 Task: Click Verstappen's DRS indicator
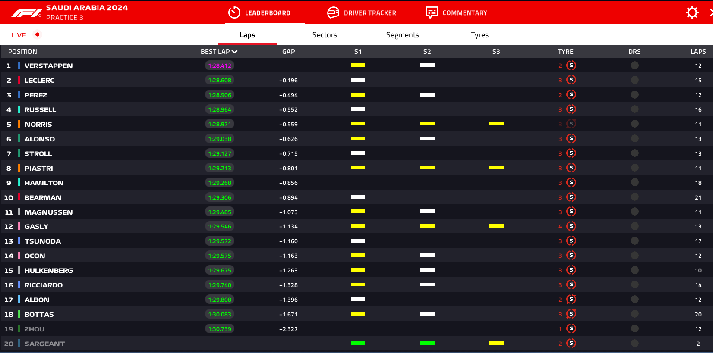point(634,66)
